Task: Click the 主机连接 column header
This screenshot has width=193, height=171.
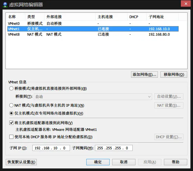Action: click(112, 17)
